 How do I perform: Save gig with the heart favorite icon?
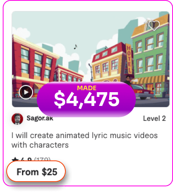click(154, 25)
